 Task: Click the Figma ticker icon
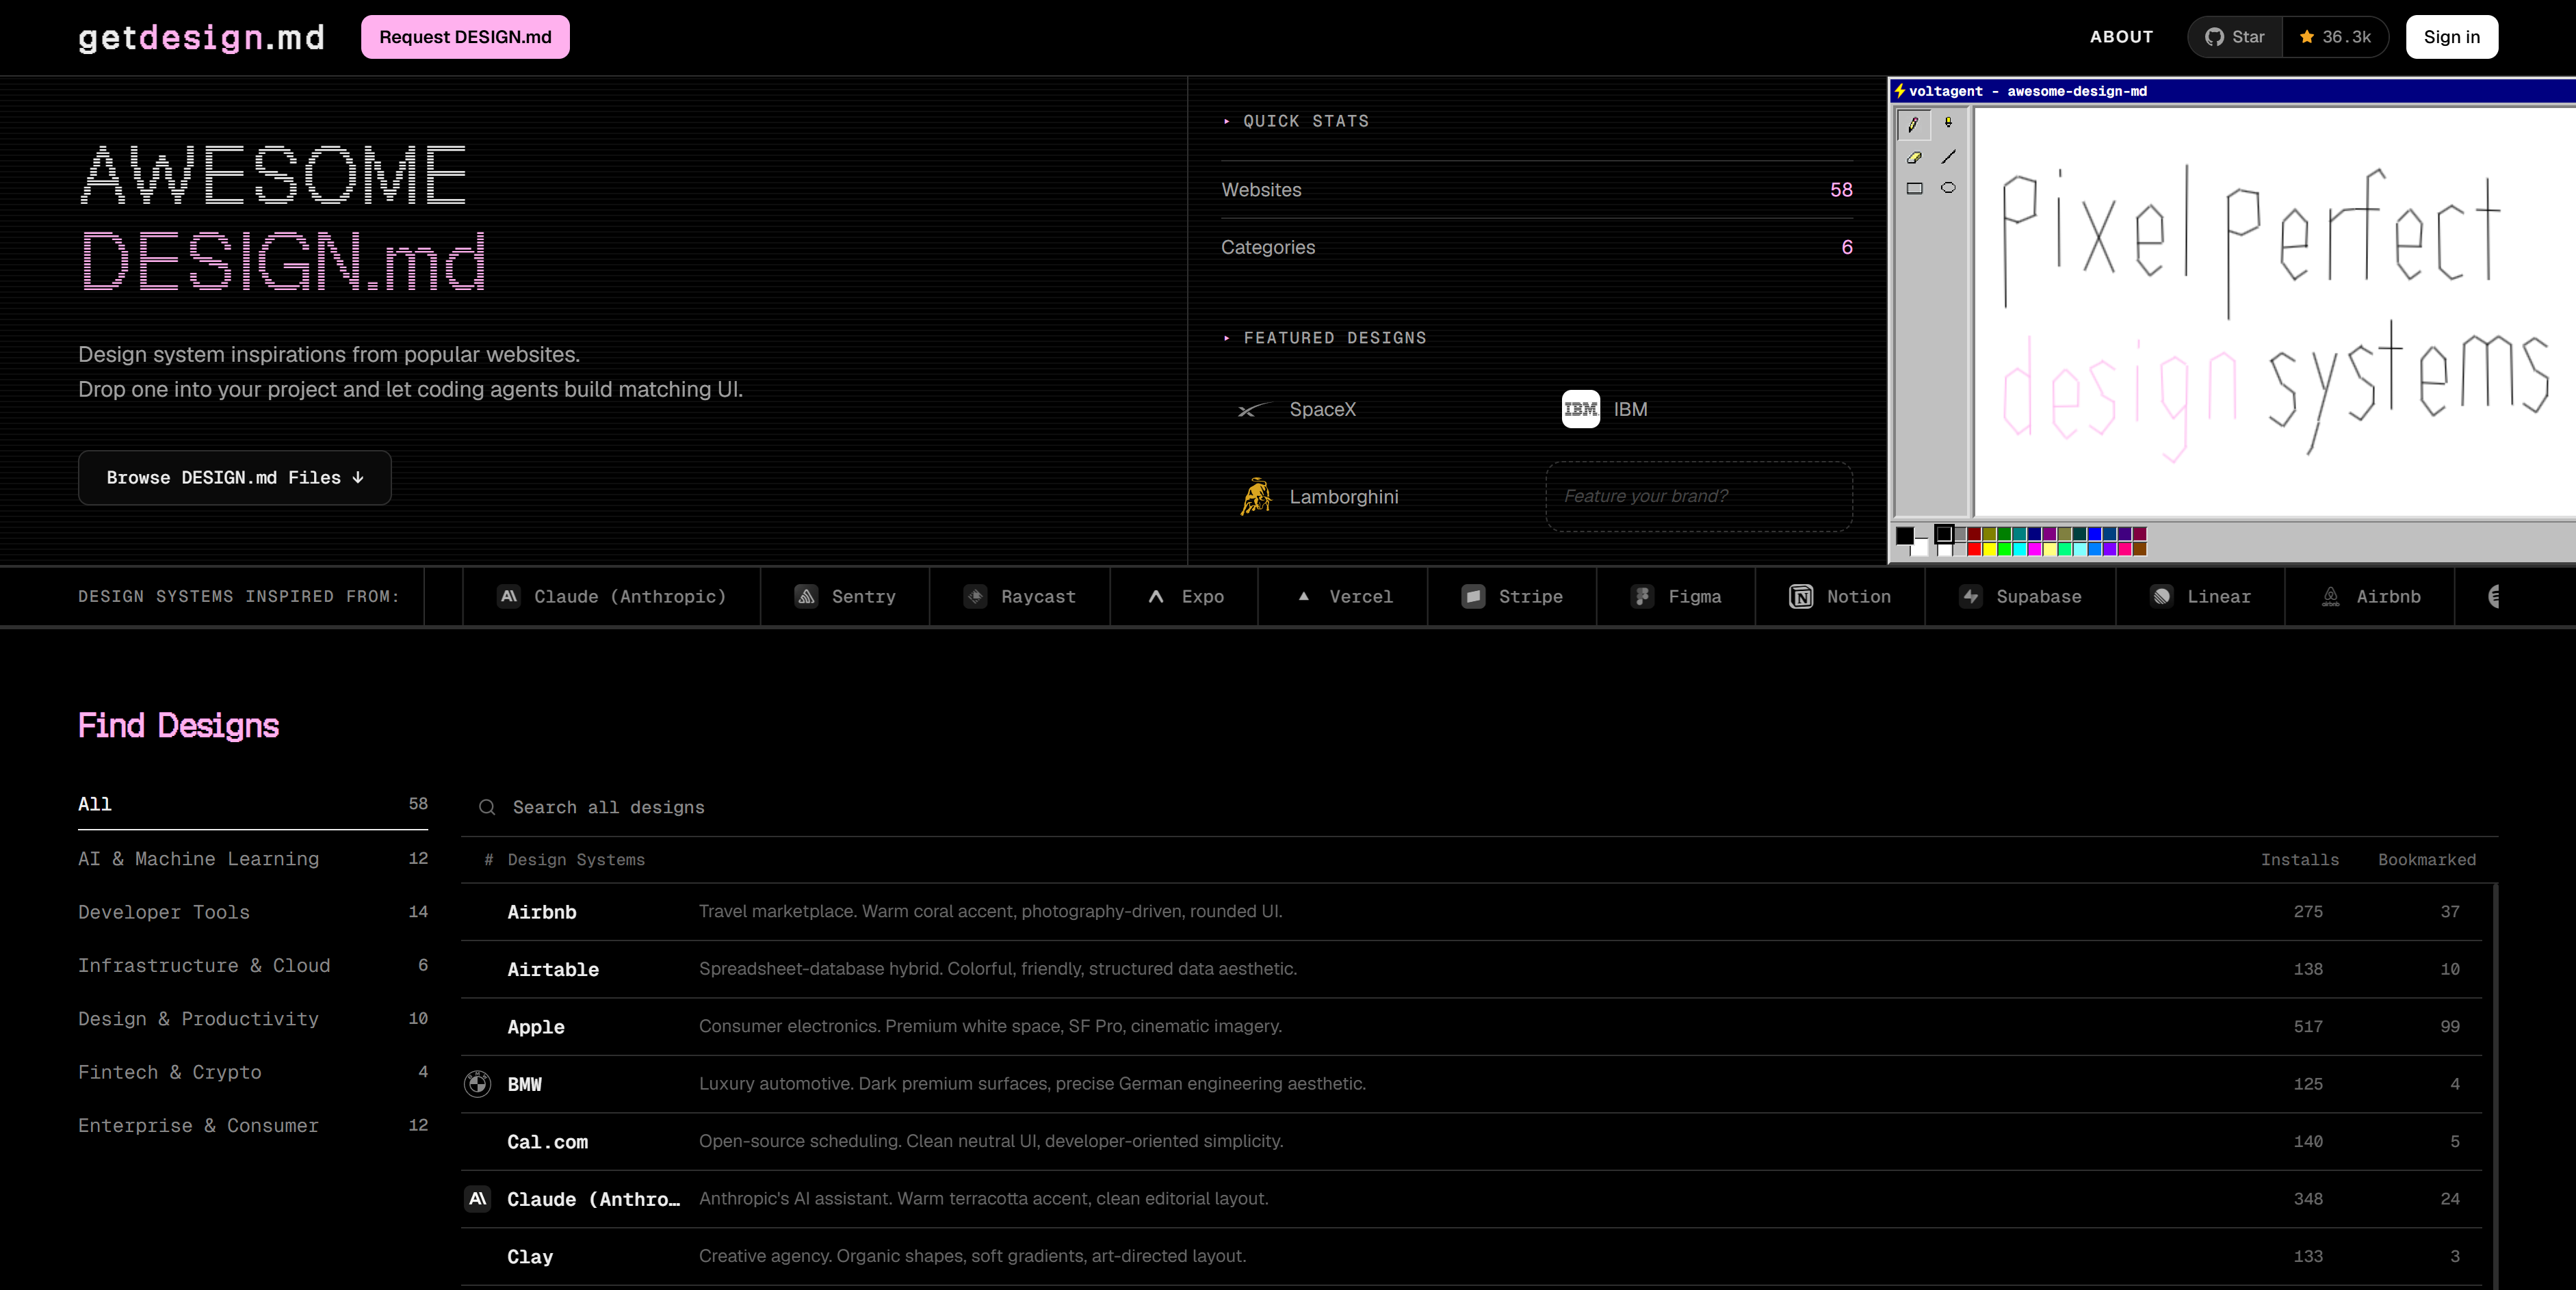tap(1642, 596)
